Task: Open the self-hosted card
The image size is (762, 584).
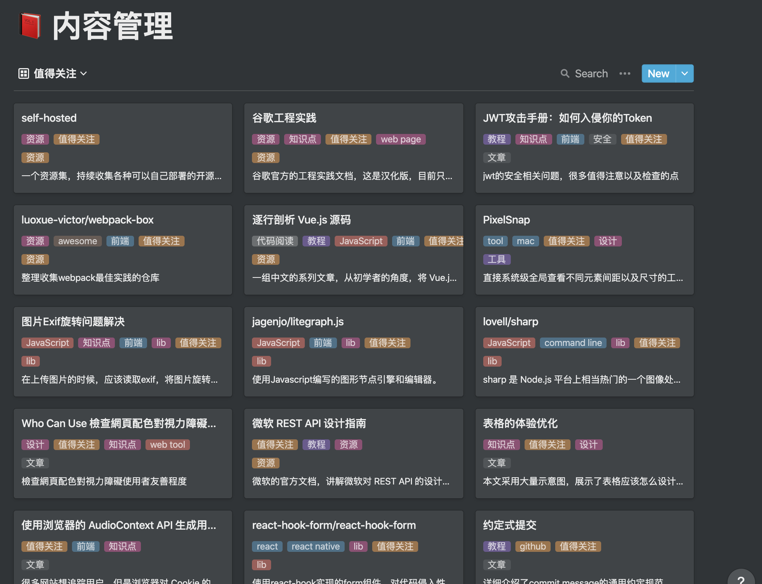Action: click(x=49, y=118)
